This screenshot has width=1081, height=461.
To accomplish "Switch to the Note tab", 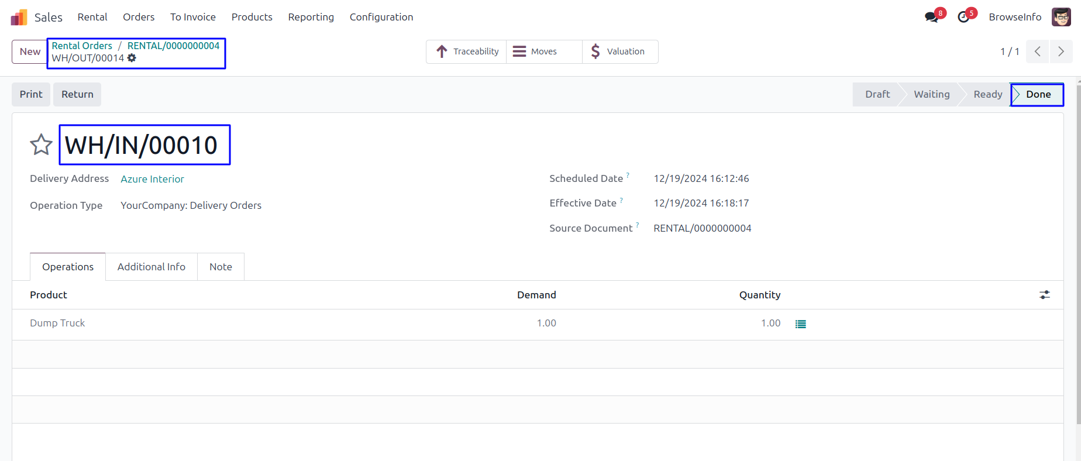I will tap(221, 267).
